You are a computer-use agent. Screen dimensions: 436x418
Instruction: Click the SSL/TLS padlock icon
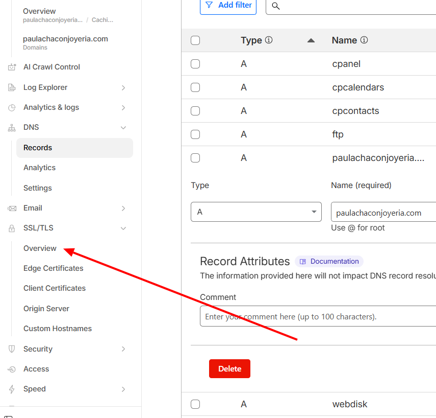click(x=12, y=228)
